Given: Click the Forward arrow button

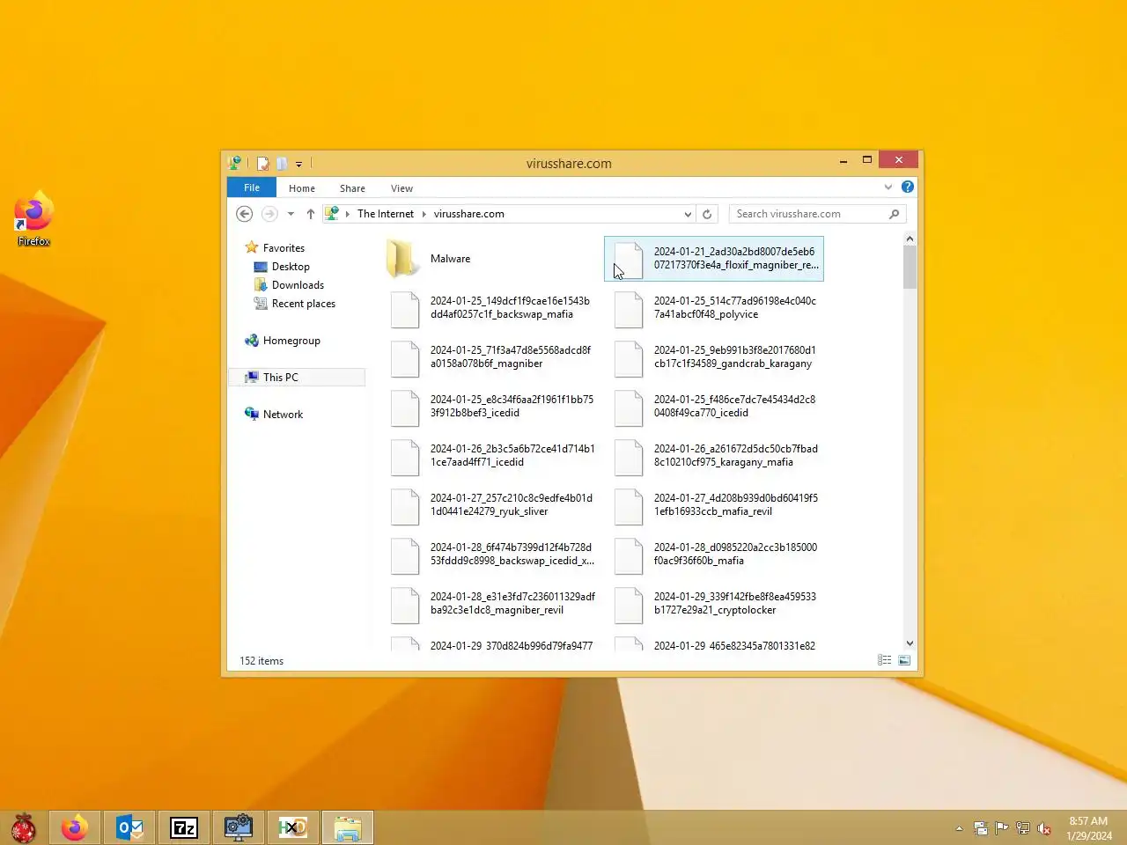Looking at the screenshot, I should 269,214.
